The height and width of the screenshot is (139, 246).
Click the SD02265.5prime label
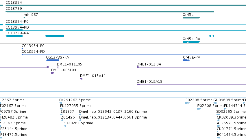pos(231,111)
